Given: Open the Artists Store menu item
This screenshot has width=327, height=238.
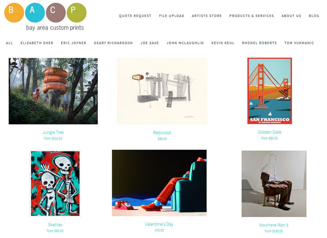Looking at the screenshot, I should pos(207,16).
